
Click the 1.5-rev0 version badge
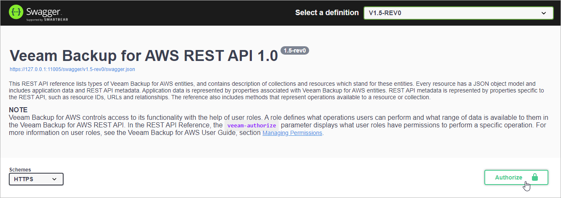tap(295, 50)
